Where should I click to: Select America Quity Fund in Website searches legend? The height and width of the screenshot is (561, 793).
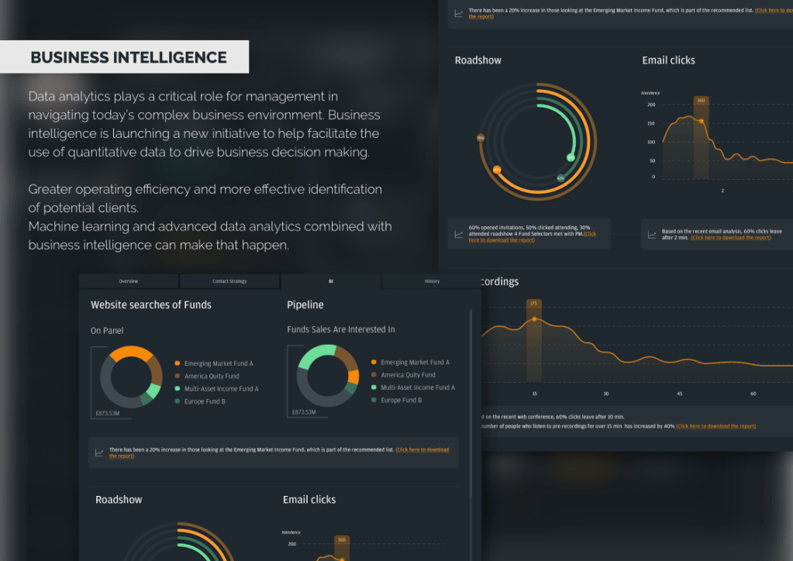click(212, 376)
